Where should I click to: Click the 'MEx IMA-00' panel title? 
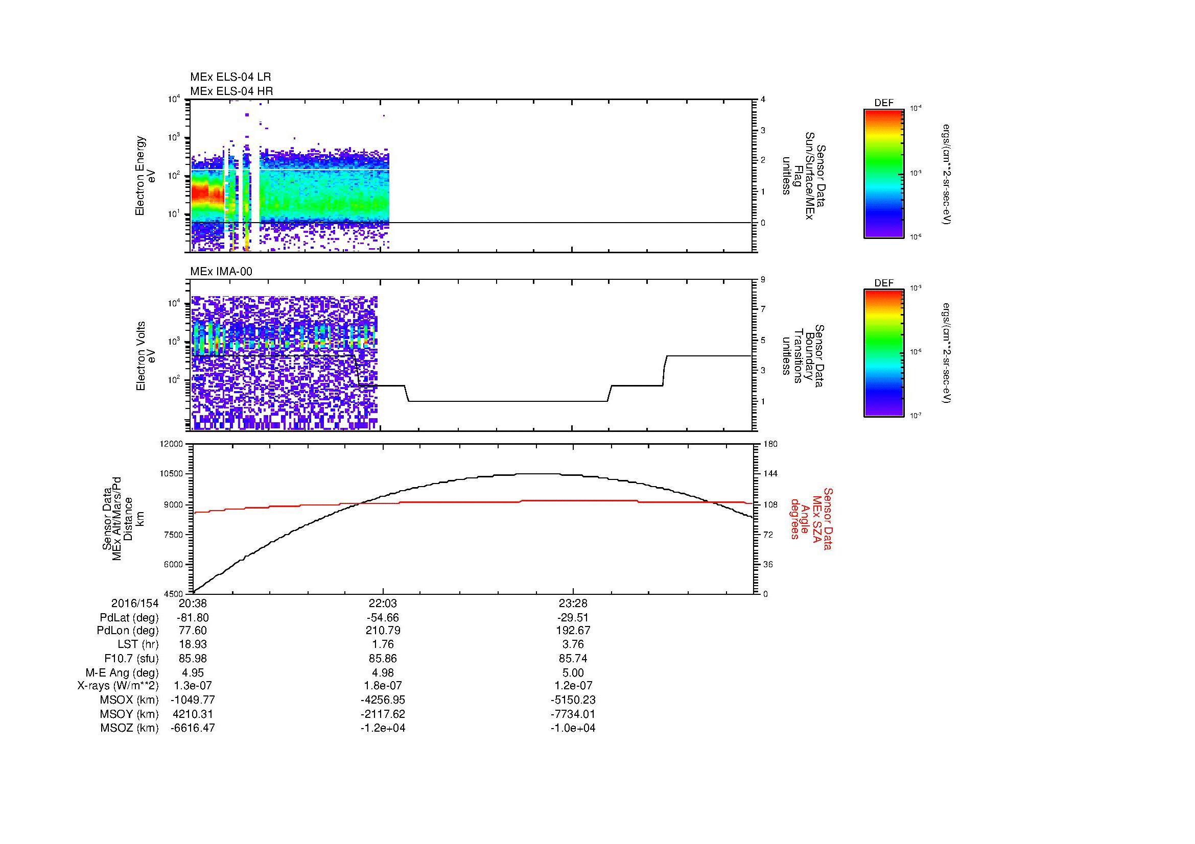221,272
